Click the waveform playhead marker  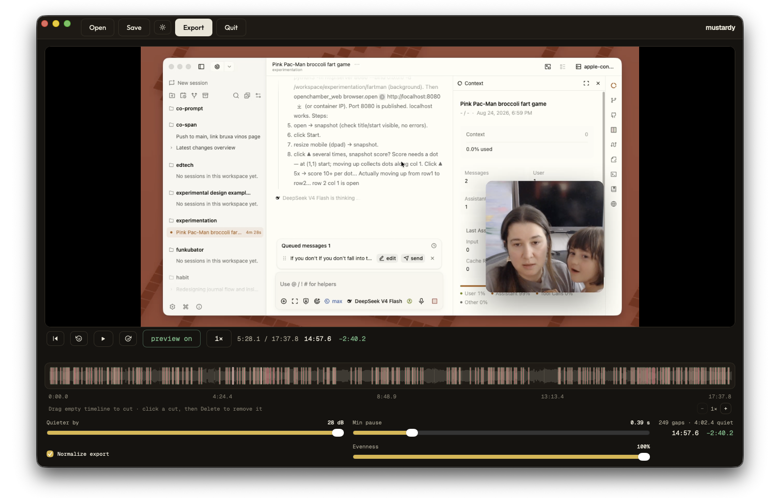(233, 376)
